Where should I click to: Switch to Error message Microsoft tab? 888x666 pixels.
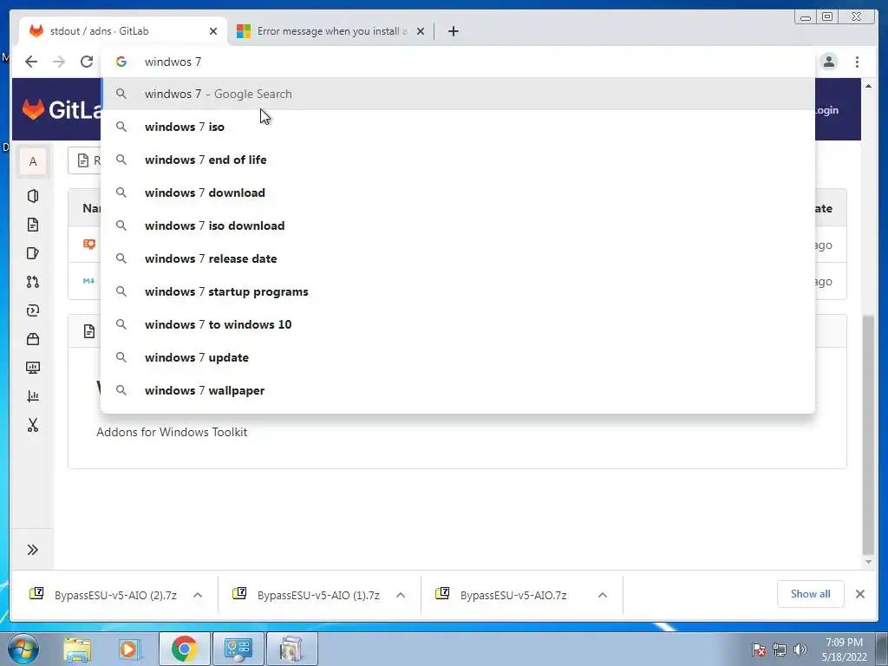(331, 31)
